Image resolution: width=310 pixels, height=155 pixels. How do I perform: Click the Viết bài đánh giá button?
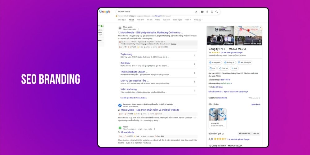(244, 133)
